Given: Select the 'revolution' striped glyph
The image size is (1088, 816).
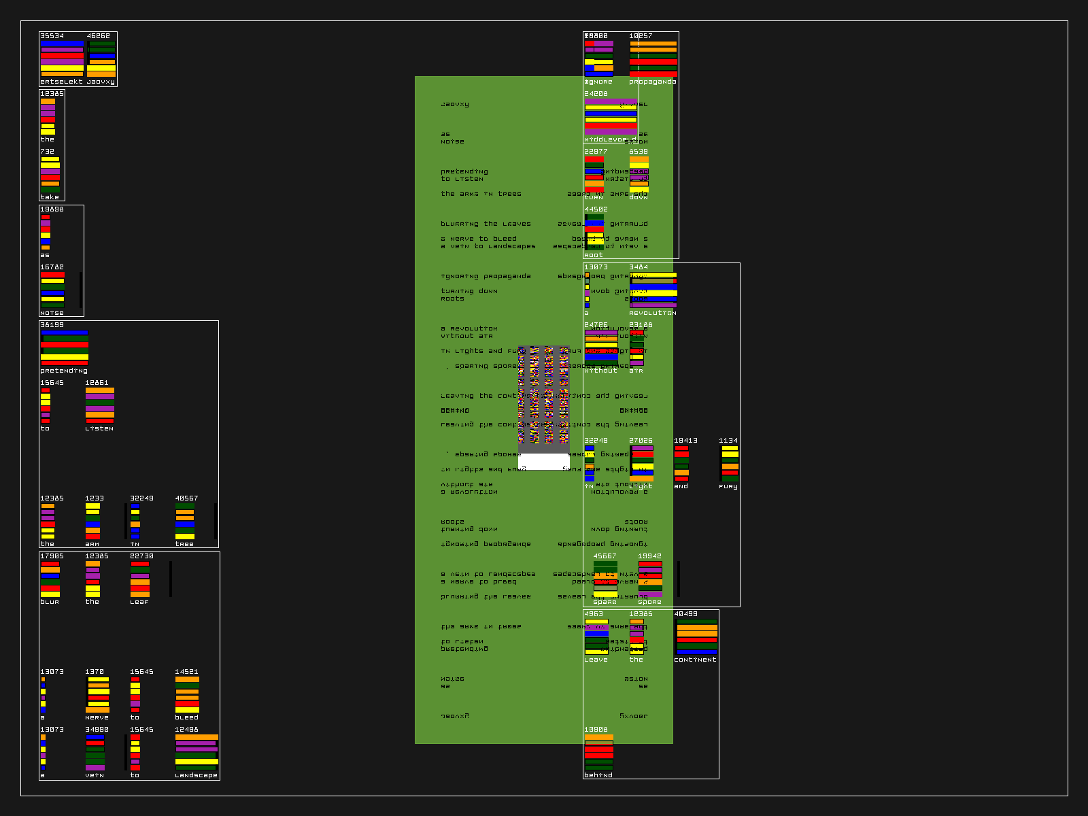Looking at the screenshot, I should click(x=653, y=290).
